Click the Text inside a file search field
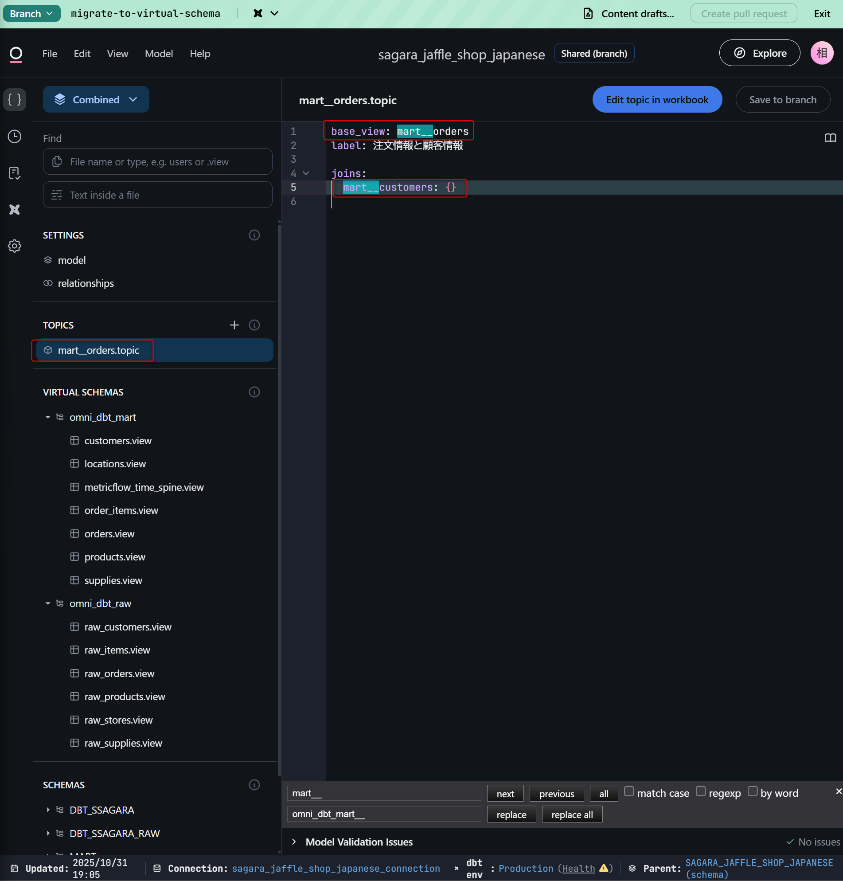The image size is (843, 881). 157,195
